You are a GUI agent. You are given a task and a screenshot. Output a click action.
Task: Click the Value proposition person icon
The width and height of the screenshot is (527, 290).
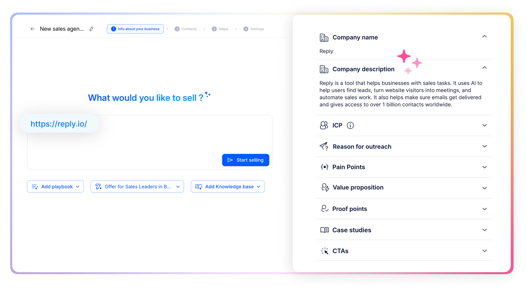(x=325, y=187)
